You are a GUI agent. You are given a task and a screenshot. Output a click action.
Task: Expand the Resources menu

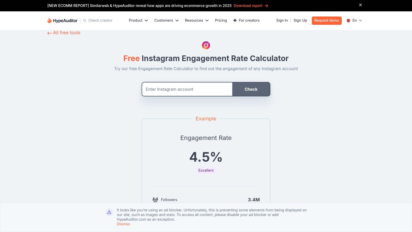pos(197,20)
